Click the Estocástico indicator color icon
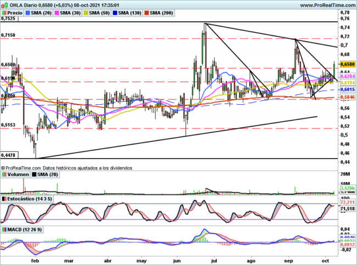Screen dimensions: 357x265 (4, 199)
